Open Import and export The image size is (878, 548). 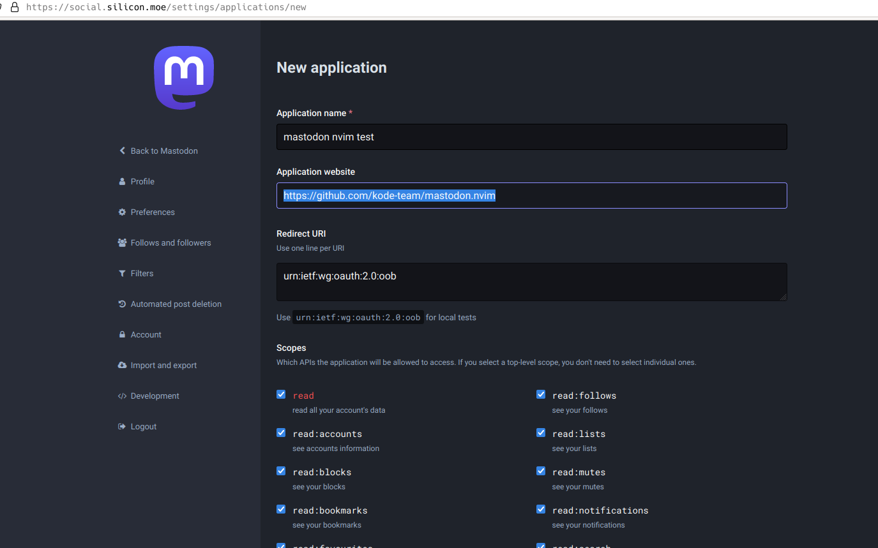pyautogui.click(x=163, y=365)
